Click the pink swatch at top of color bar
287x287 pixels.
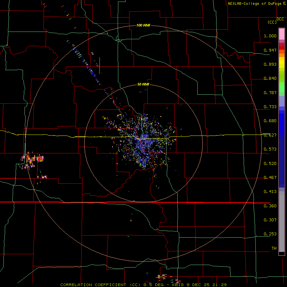click(x=282, y=34)
